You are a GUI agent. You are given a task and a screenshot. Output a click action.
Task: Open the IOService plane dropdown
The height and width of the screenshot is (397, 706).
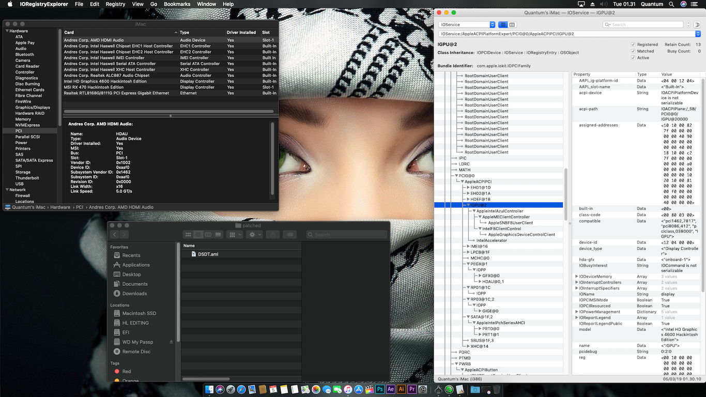coord(467,25)
